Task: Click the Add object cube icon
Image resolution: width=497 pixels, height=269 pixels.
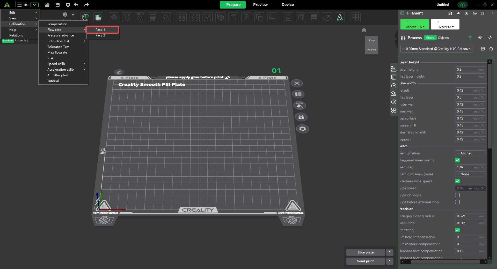Action: coord(85,17)
